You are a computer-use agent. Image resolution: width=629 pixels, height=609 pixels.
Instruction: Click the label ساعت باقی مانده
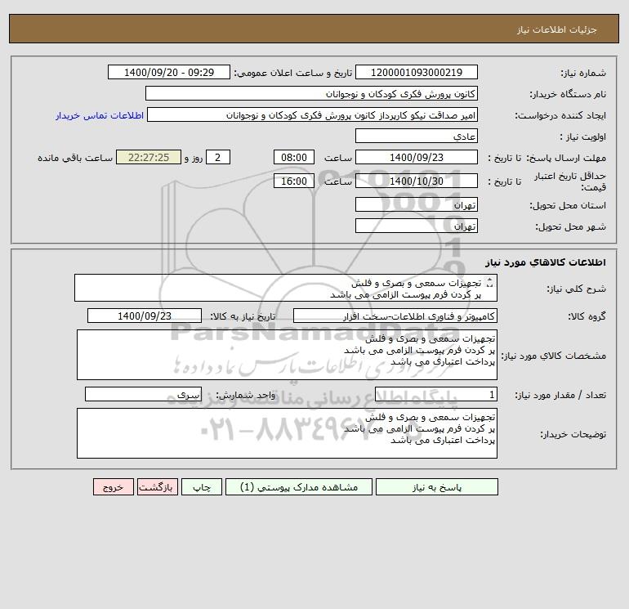[75, 158]
